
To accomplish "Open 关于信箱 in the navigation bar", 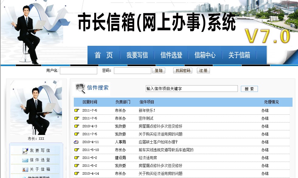I will coord(239,55).
